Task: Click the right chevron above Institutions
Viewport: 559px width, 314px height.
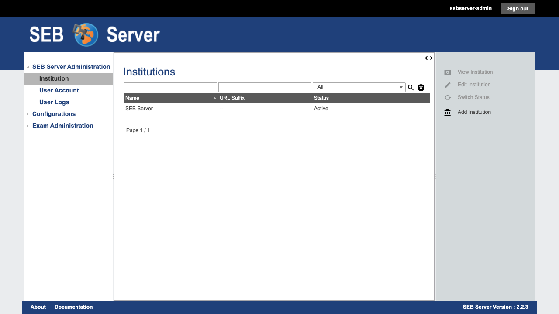Action: (431, 58)
